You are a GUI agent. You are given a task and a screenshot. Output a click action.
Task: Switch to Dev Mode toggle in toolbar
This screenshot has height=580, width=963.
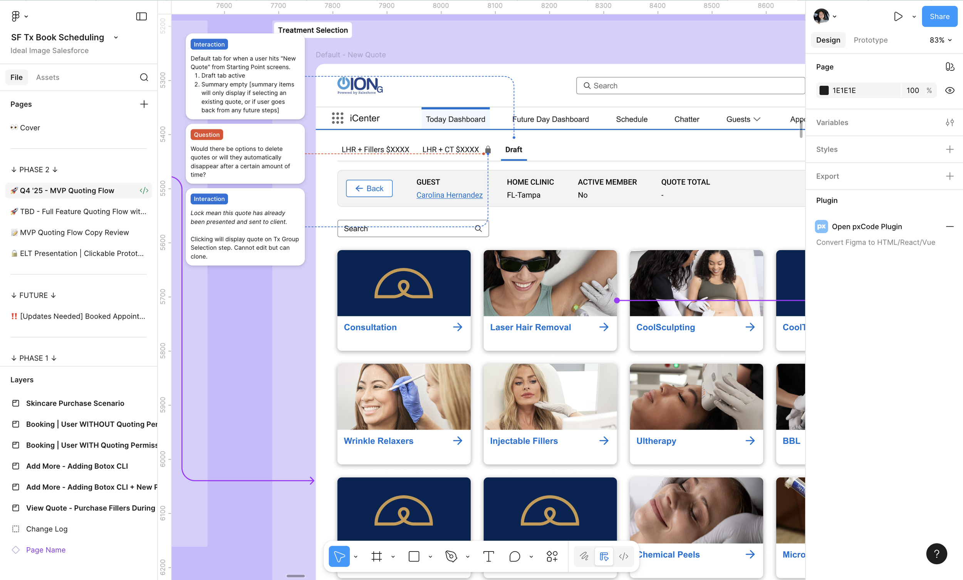coord(623,556)
